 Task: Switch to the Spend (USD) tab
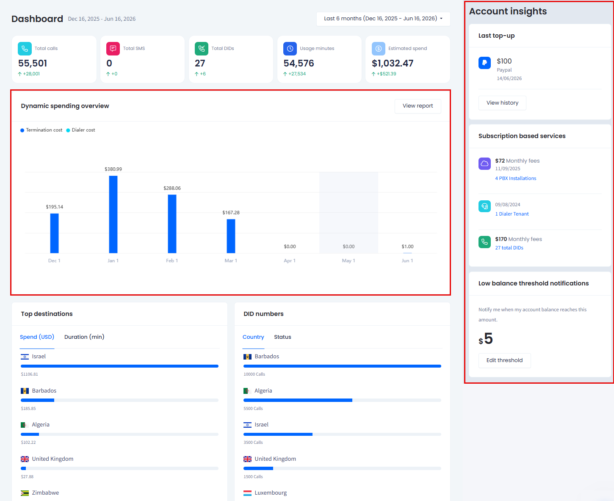click(37, 337)
